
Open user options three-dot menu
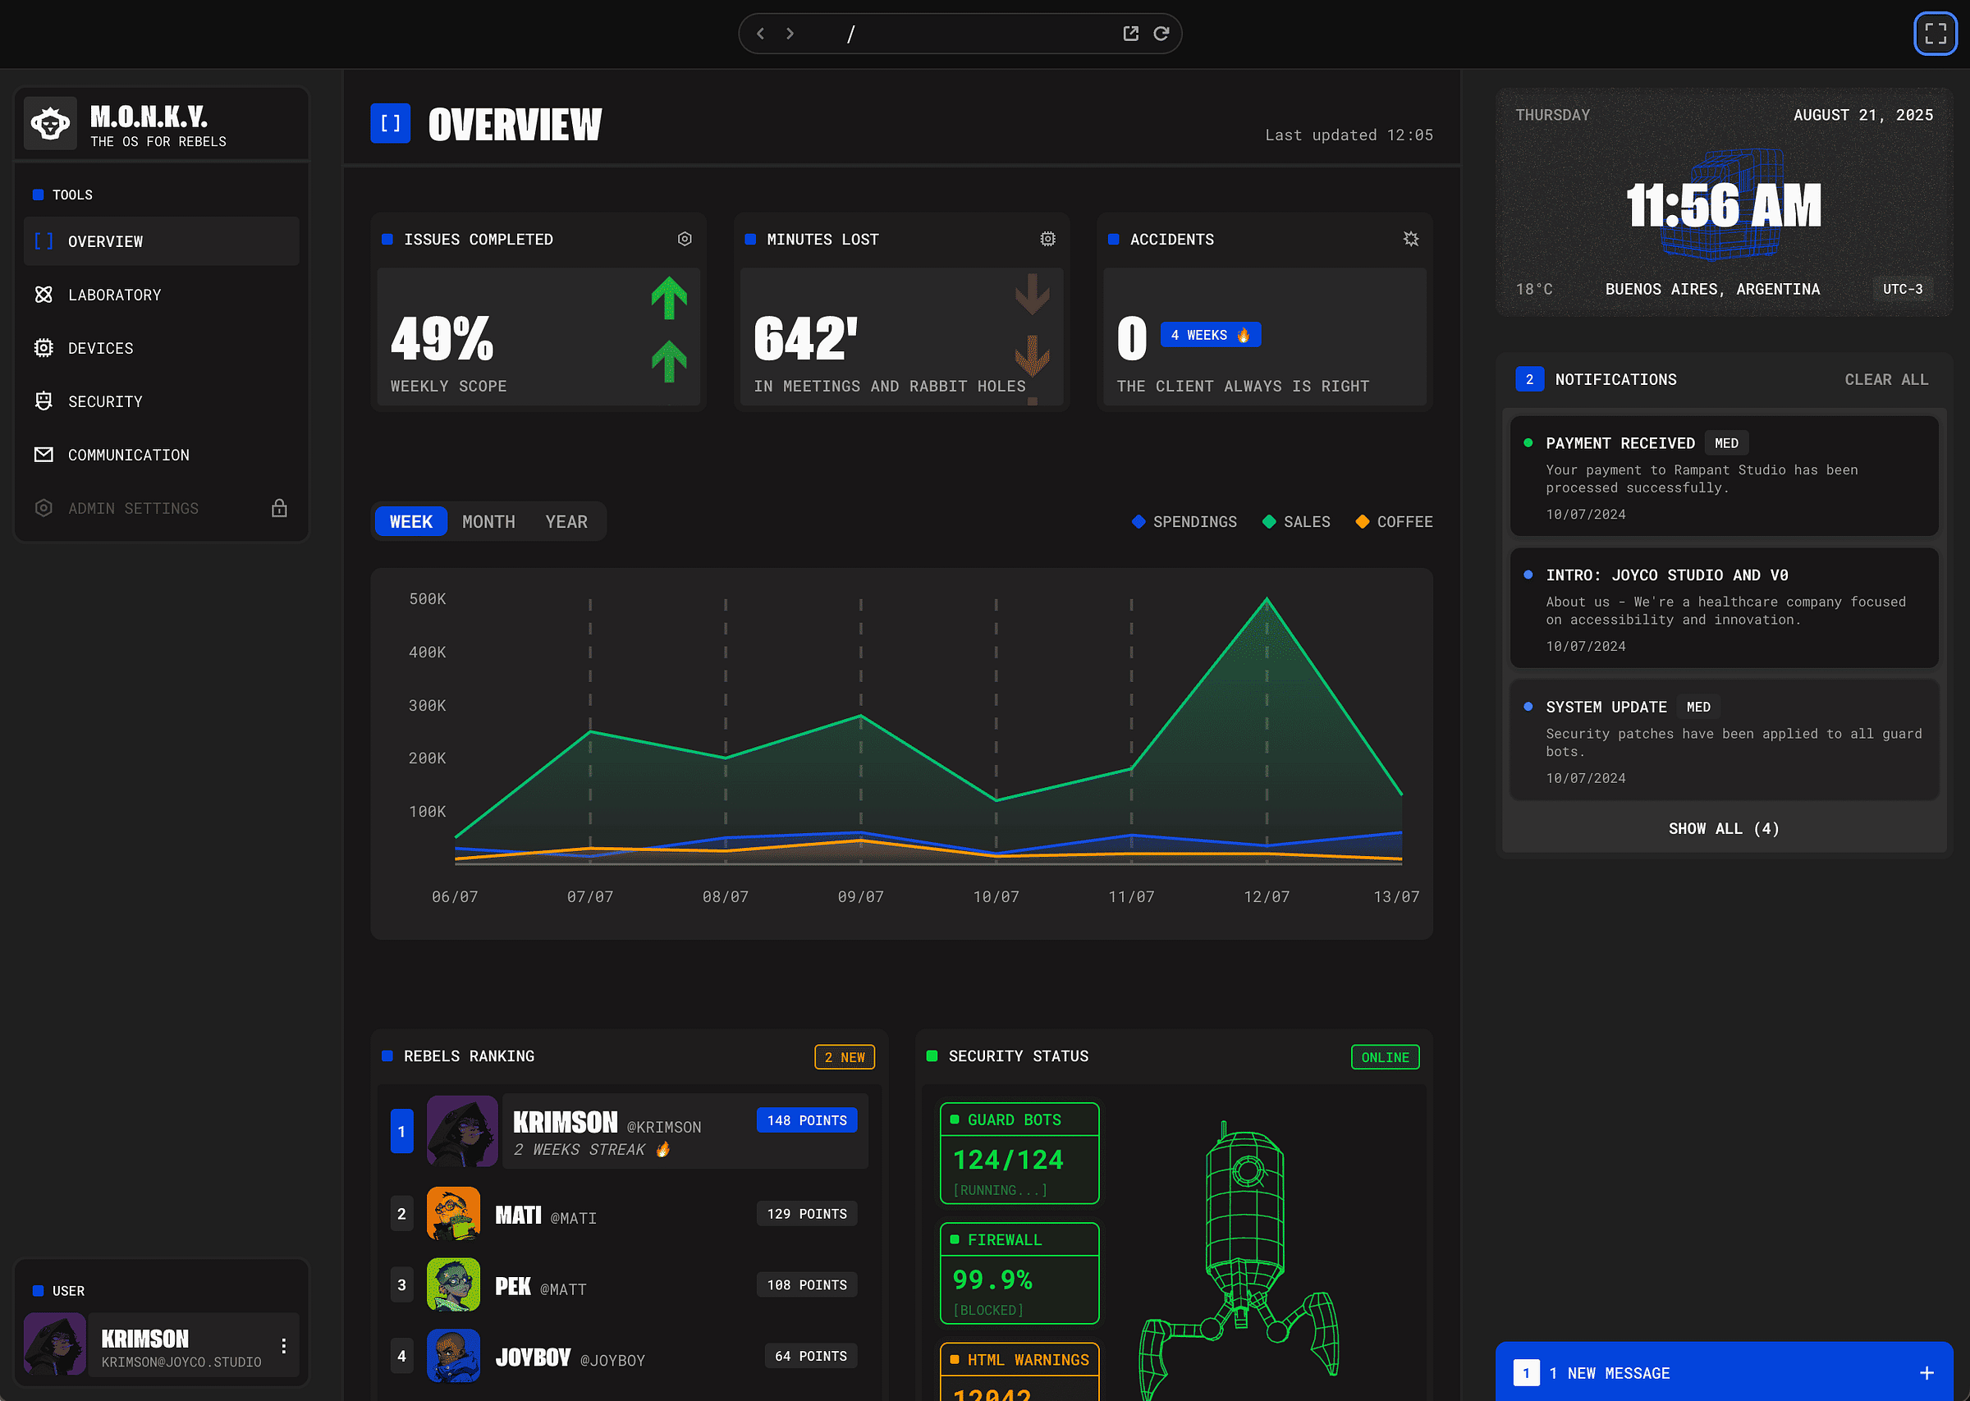[x=284, y=1346]
